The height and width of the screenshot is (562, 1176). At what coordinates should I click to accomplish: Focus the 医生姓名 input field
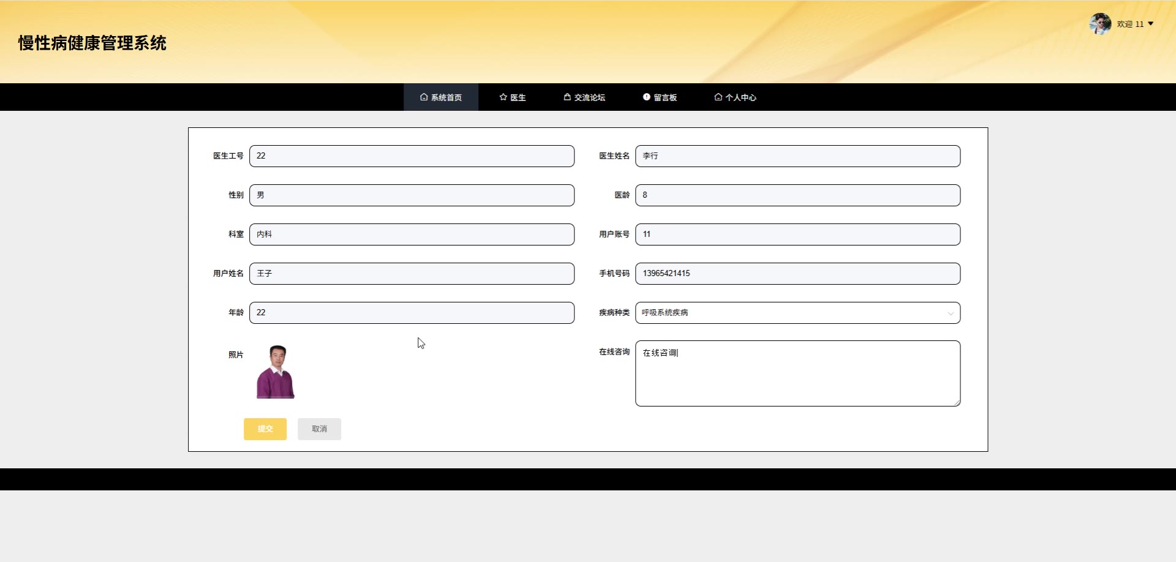797,156
